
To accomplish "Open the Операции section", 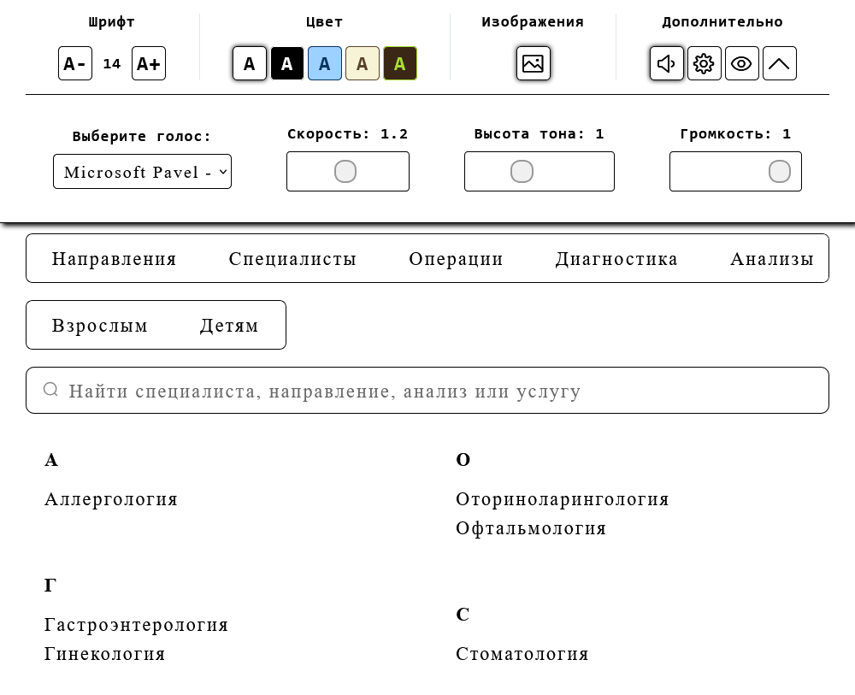I will click(x=456, y=258).
